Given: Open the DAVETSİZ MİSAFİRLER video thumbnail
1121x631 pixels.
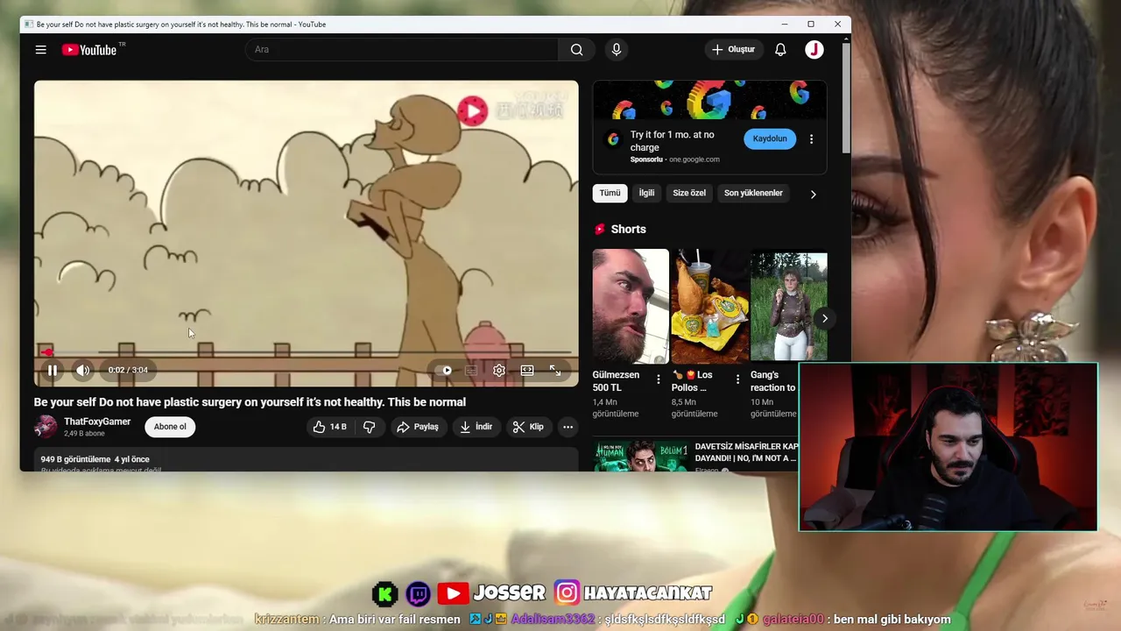Looking at the screenshot, I should tap(640, 456).
